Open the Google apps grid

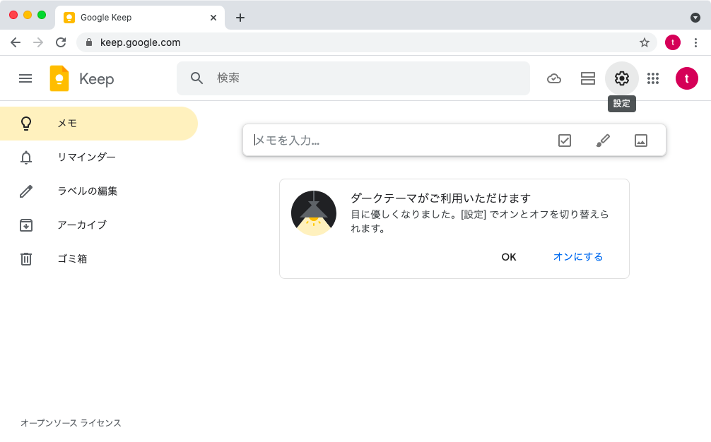(652, 78)
